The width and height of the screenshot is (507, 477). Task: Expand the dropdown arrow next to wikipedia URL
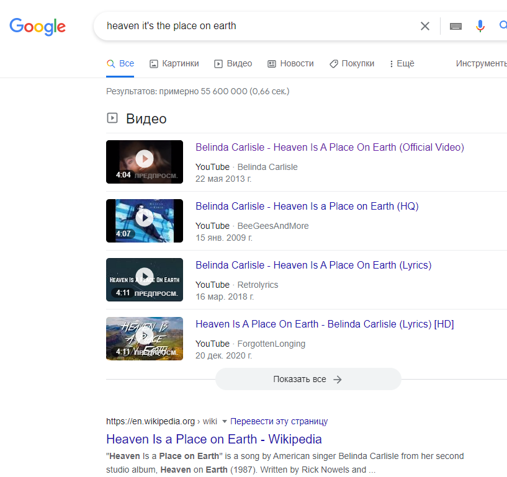pos(225,421)
